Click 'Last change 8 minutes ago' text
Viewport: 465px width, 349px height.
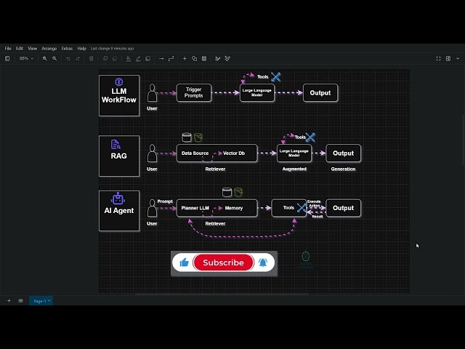112,49
